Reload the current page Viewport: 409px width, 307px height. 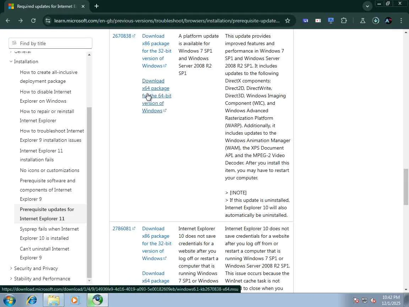pos(33,21)
